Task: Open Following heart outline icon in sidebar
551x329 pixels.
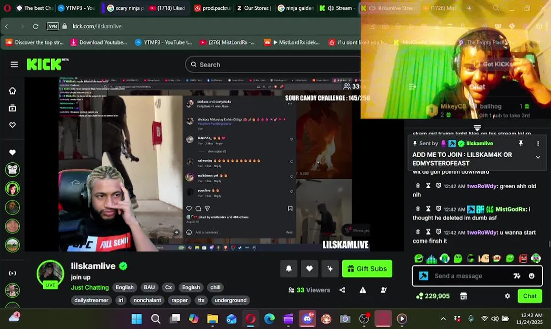Action: pos(12,125)
